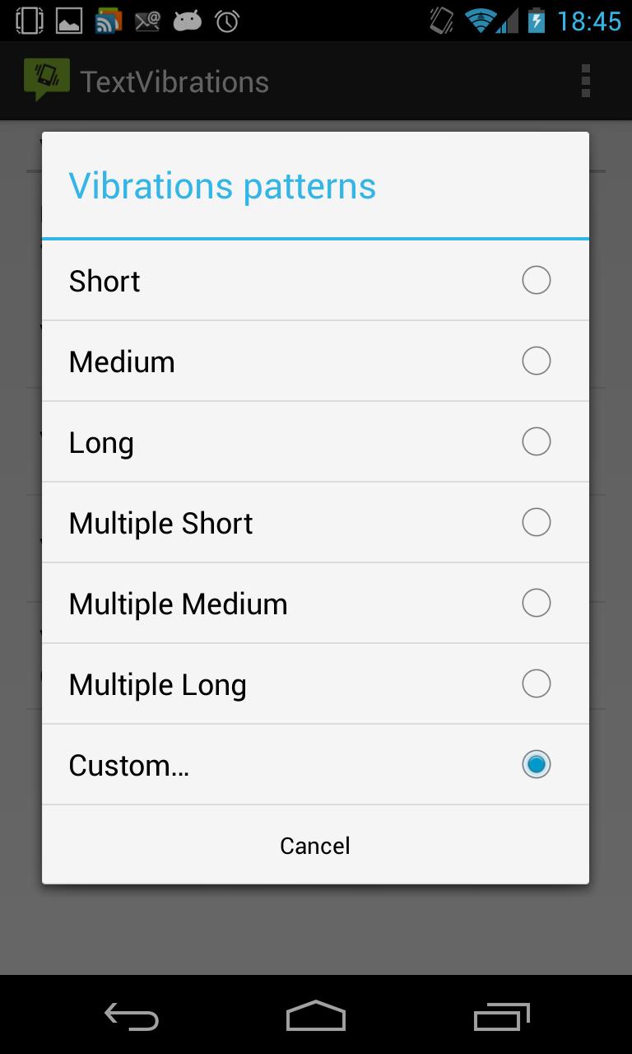Cancel the Vibrations patterns dialog
Screen dimensions: 632x1054
point(315,846)
